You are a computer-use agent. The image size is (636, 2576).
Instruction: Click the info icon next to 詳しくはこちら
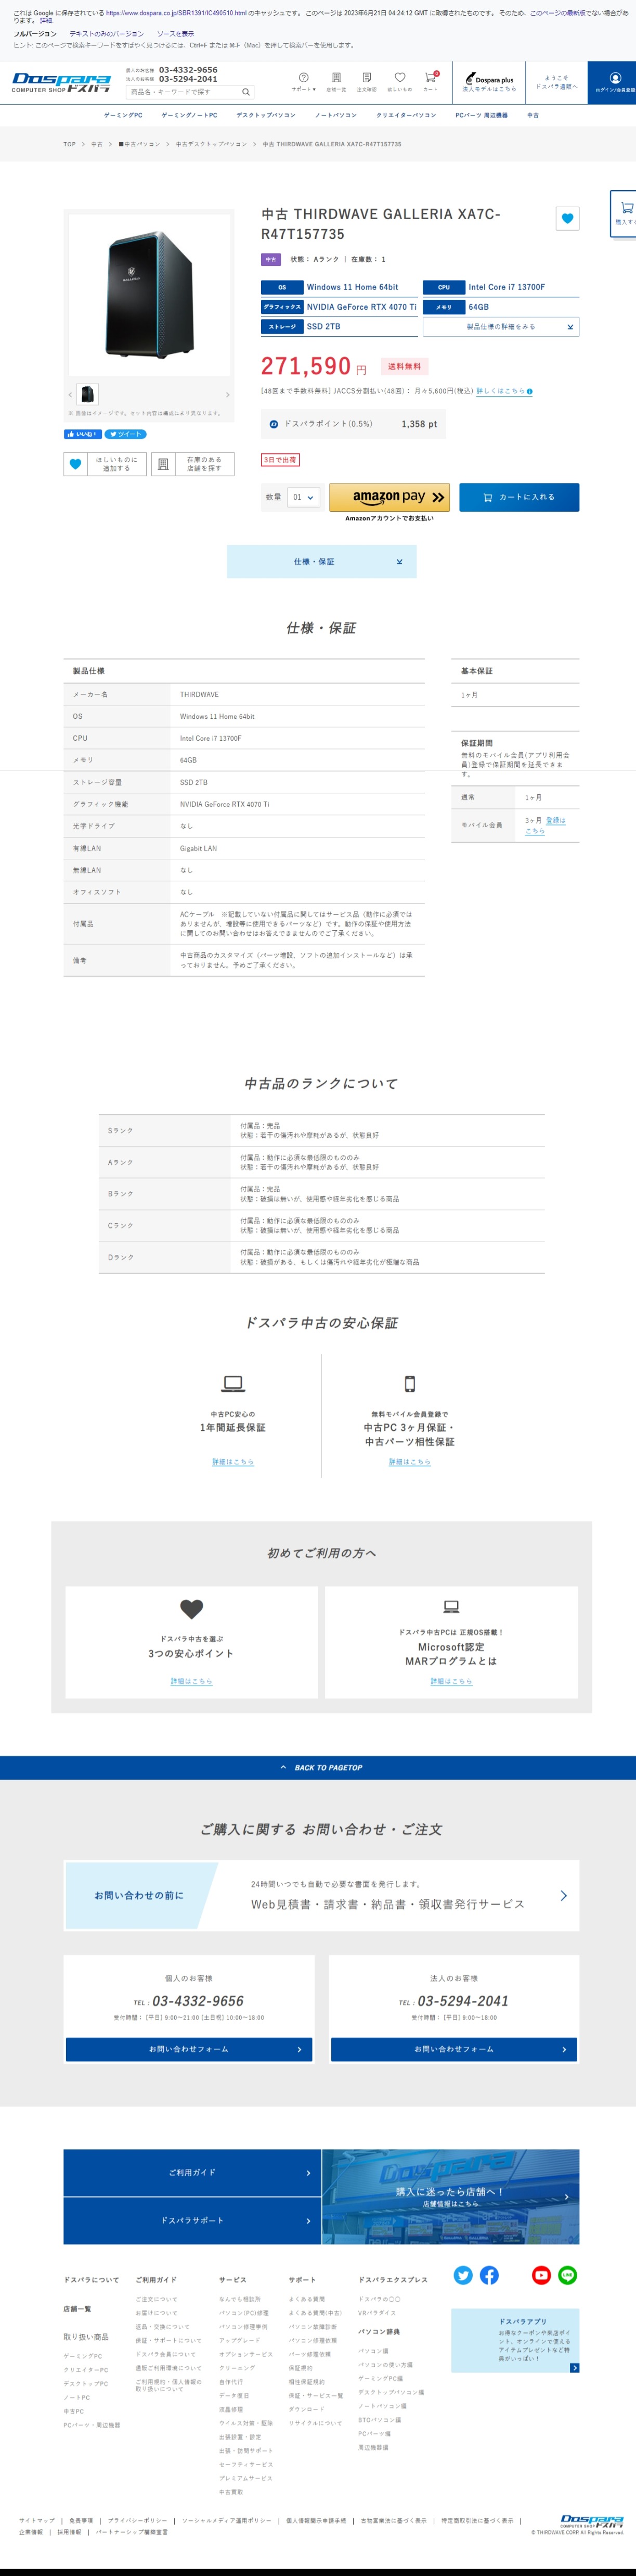pyautogui.click(x=529, y=392)
